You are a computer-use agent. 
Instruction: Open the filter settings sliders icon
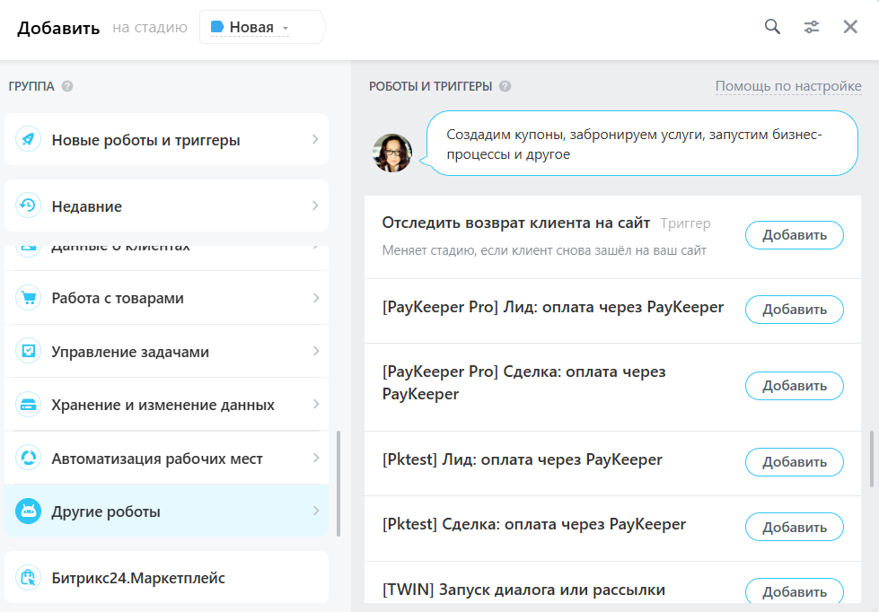812,27
